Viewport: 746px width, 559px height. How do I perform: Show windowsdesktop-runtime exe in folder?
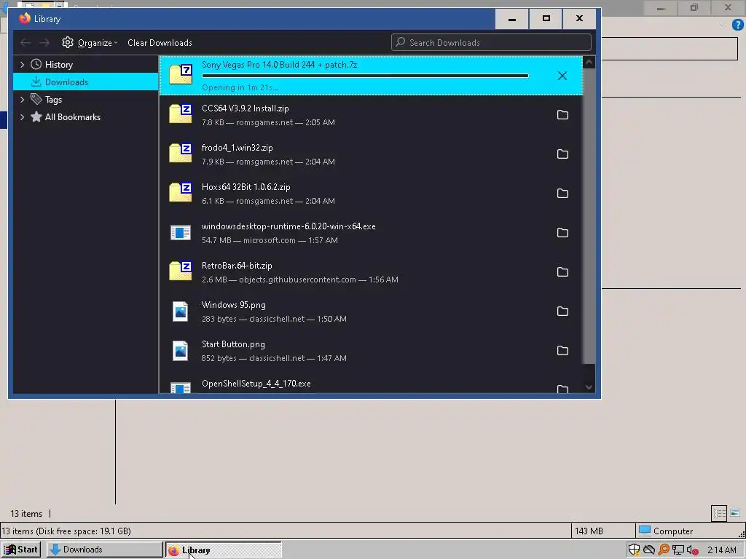pyautogui.click(x=562, y=232)
